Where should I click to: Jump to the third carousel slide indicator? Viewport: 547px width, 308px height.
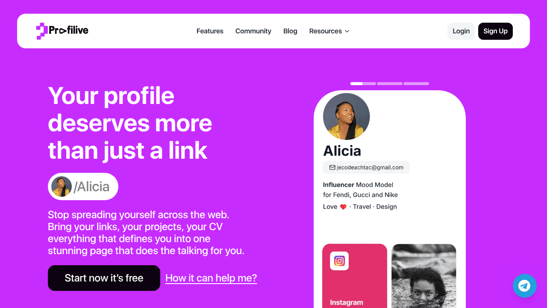[416, 83]
